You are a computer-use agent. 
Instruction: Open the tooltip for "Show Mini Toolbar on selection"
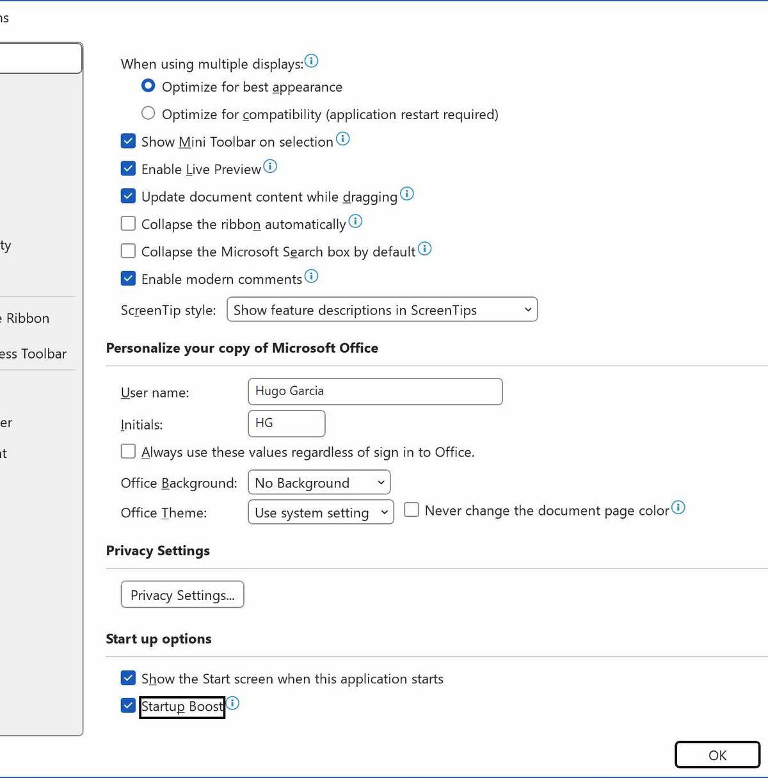click(x=343, y=139)
